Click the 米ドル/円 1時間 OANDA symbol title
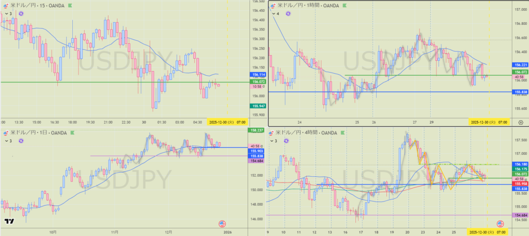 point(310,5)
